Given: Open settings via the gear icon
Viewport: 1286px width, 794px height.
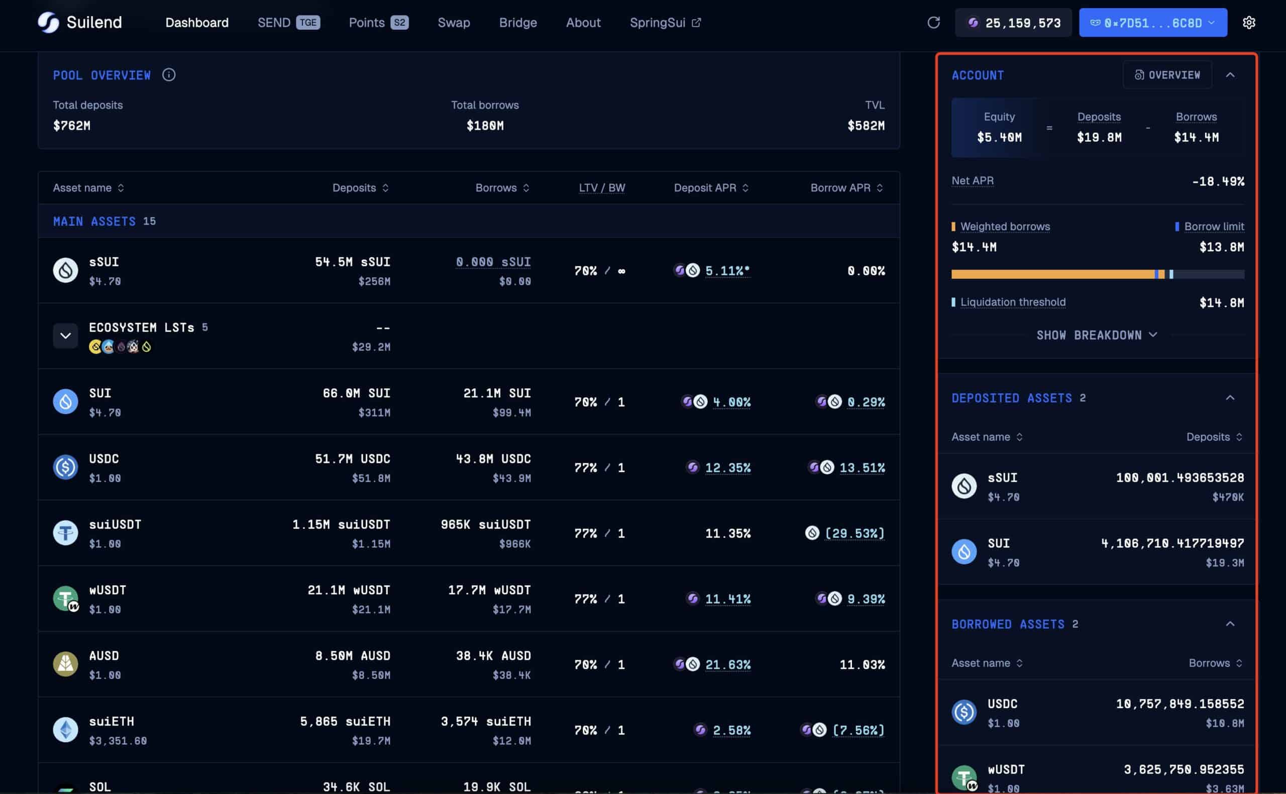Looking at the screenshot, I should [1249, 22].
